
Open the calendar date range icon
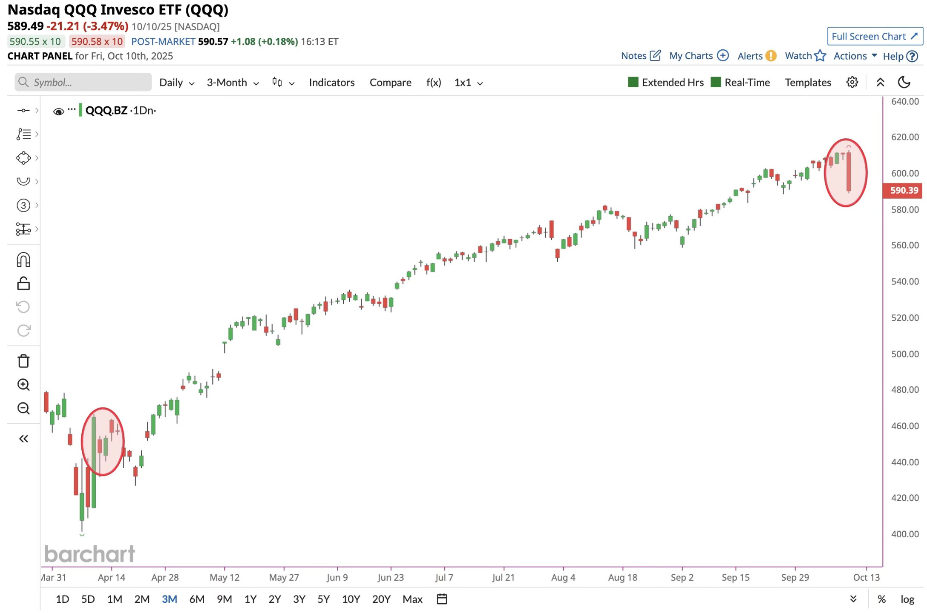(x=442, y=599)
